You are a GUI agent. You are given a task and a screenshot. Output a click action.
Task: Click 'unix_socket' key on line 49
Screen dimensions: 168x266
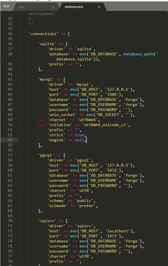62,115
